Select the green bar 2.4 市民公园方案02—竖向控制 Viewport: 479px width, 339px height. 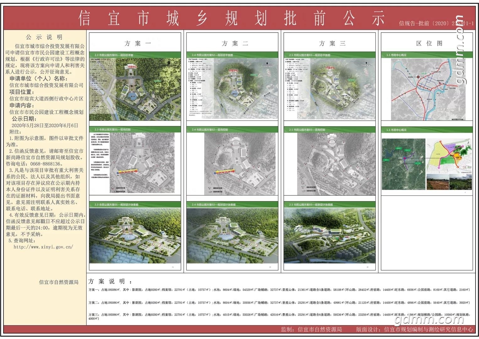tap(232, 129)
